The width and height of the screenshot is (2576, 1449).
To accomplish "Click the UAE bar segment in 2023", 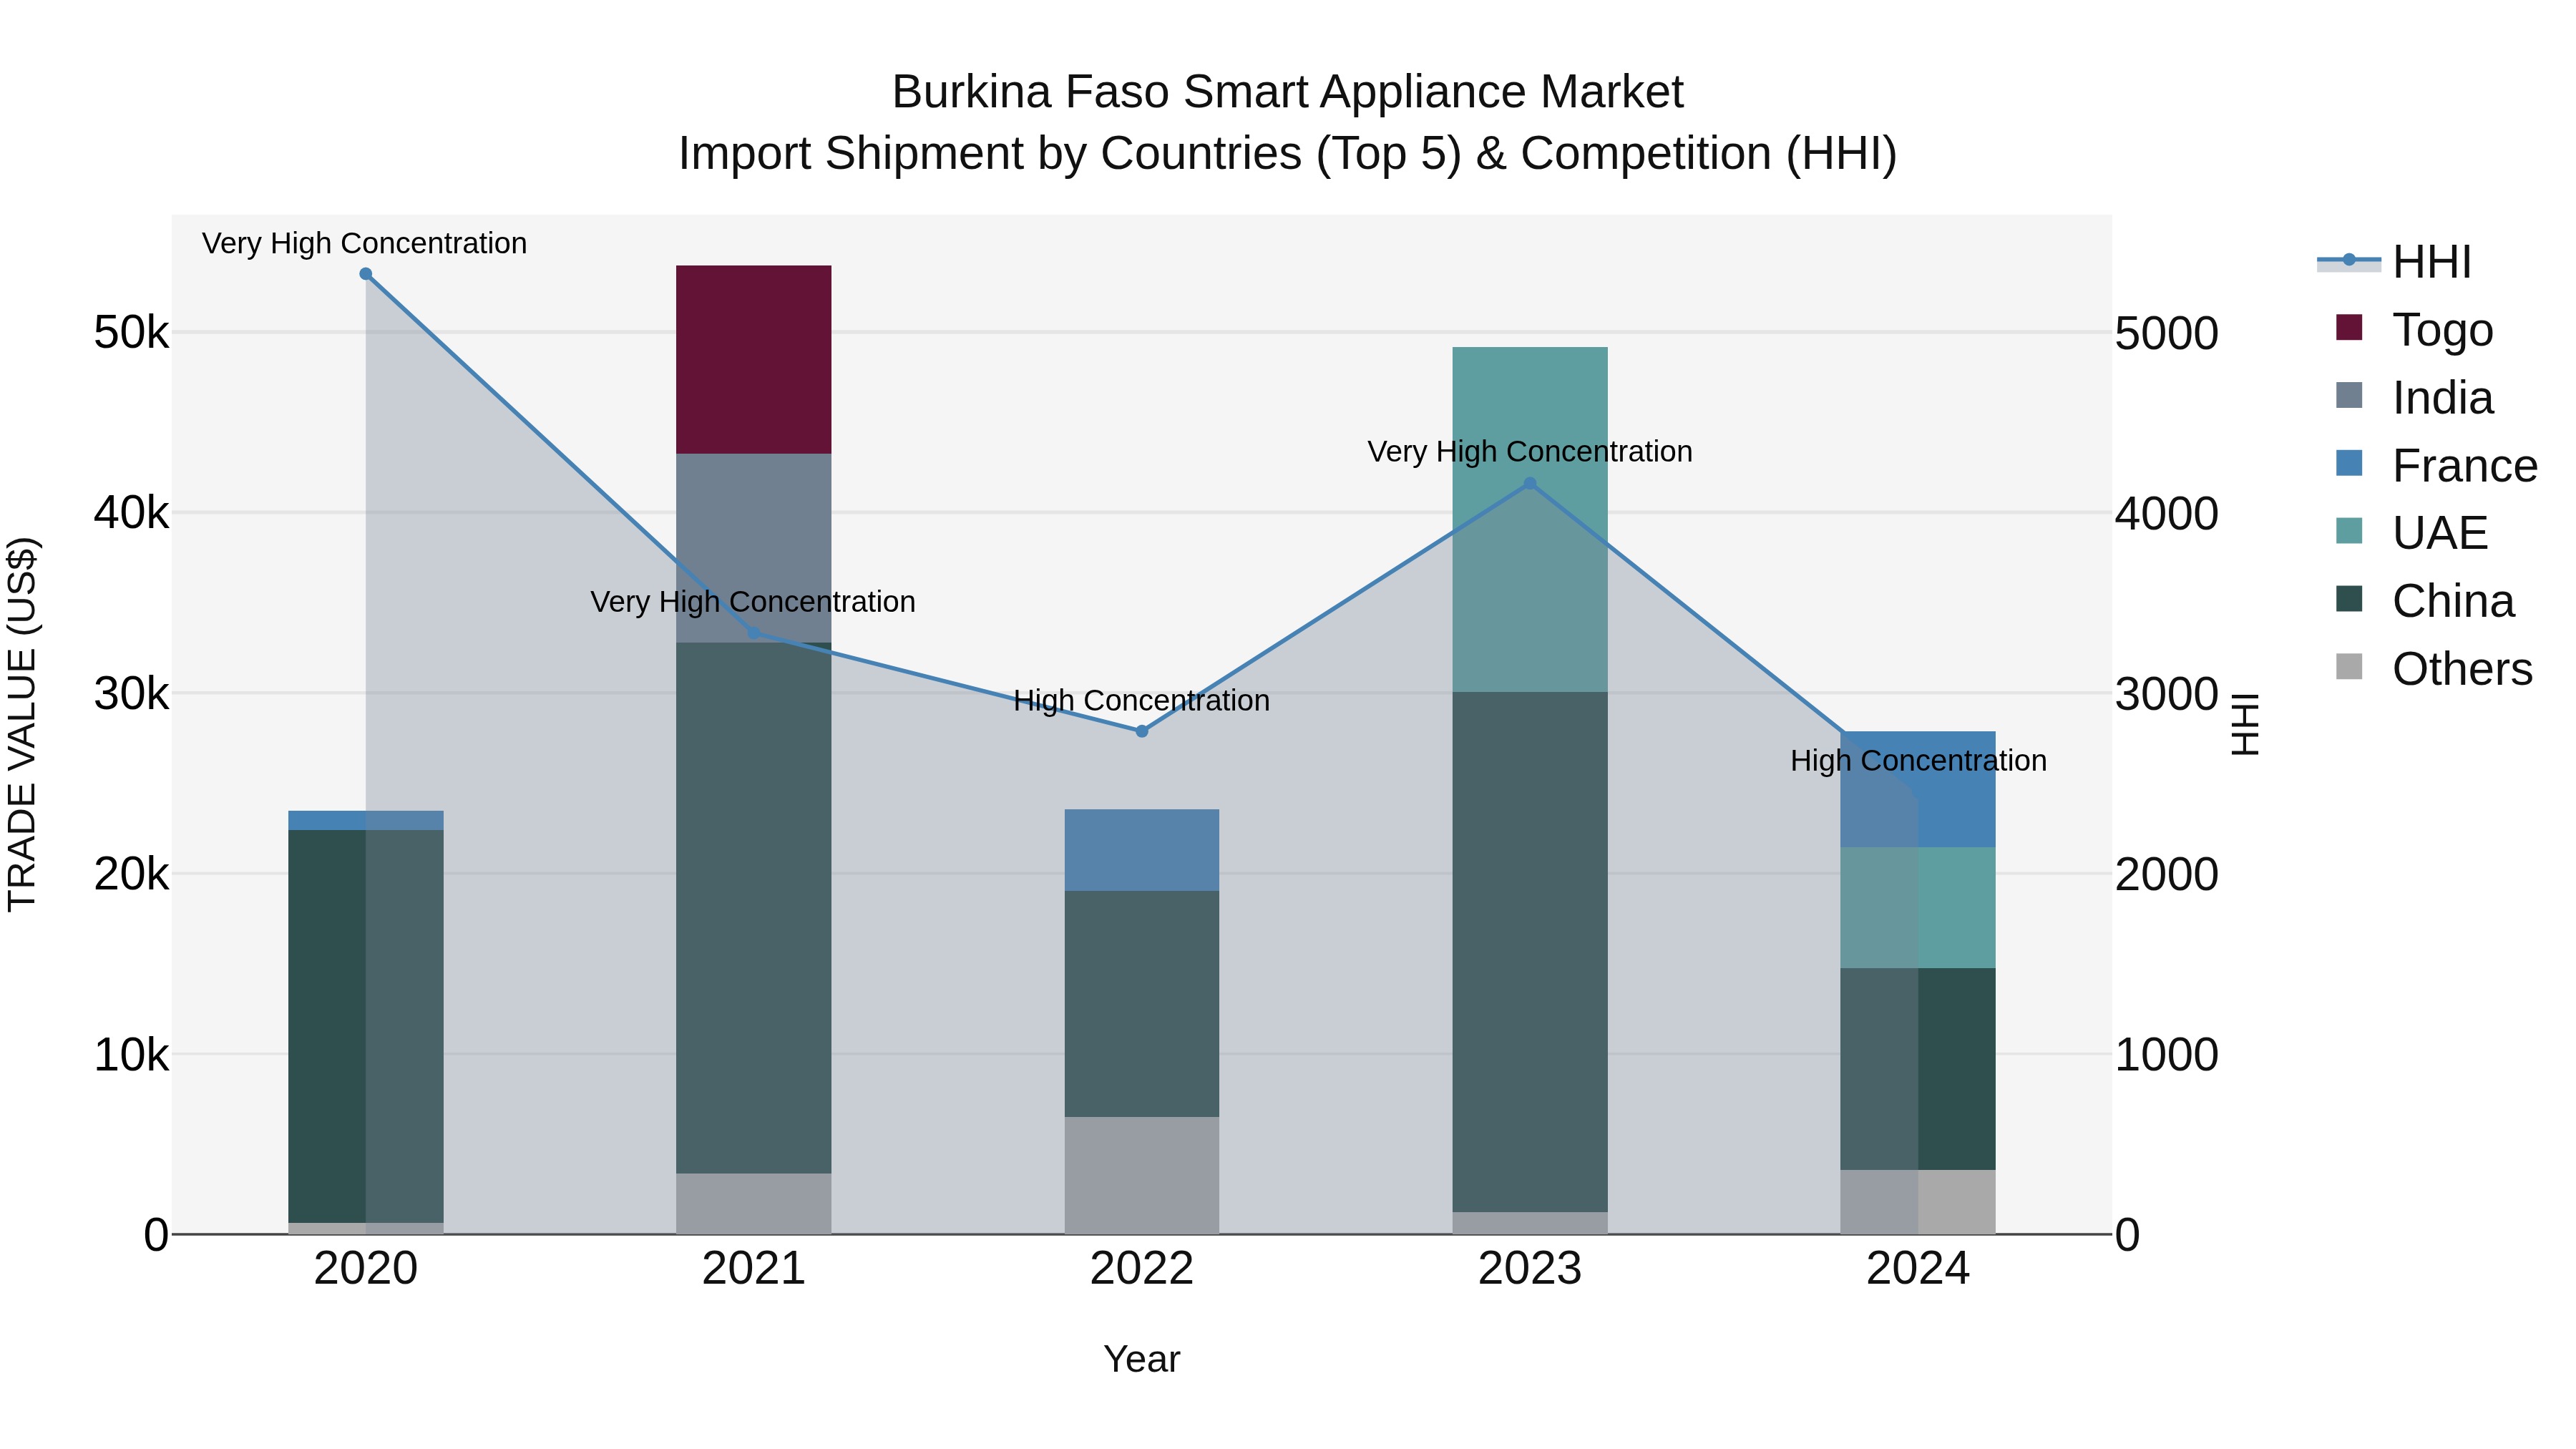I will 1530,520.
